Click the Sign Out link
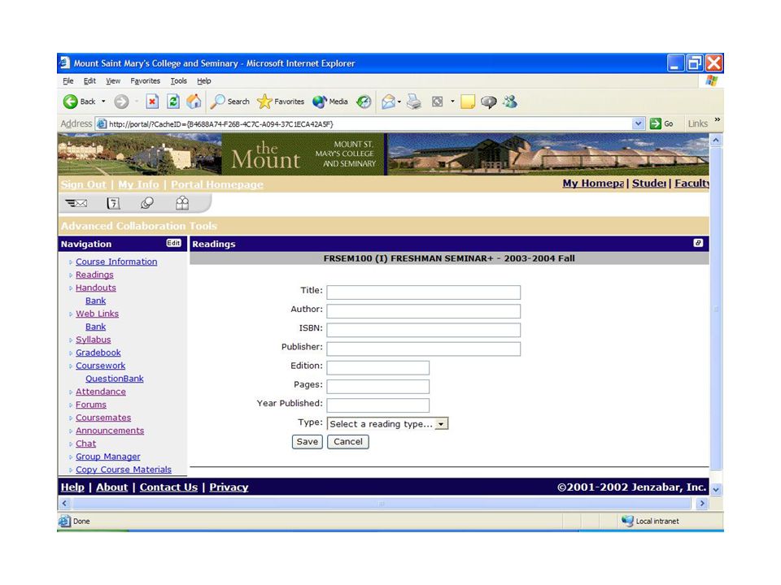 84,184
